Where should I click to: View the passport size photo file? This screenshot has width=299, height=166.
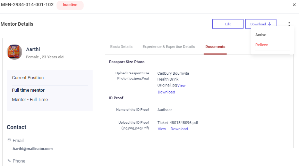181,85
